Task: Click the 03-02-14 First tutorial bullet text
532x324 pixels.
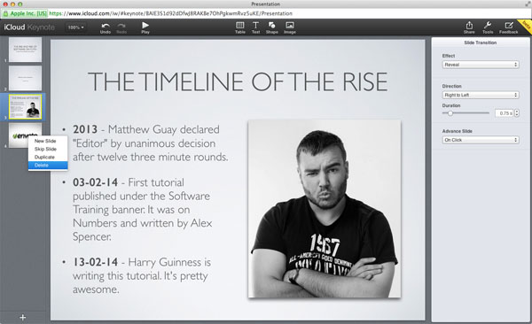Action: coord(143,209)
